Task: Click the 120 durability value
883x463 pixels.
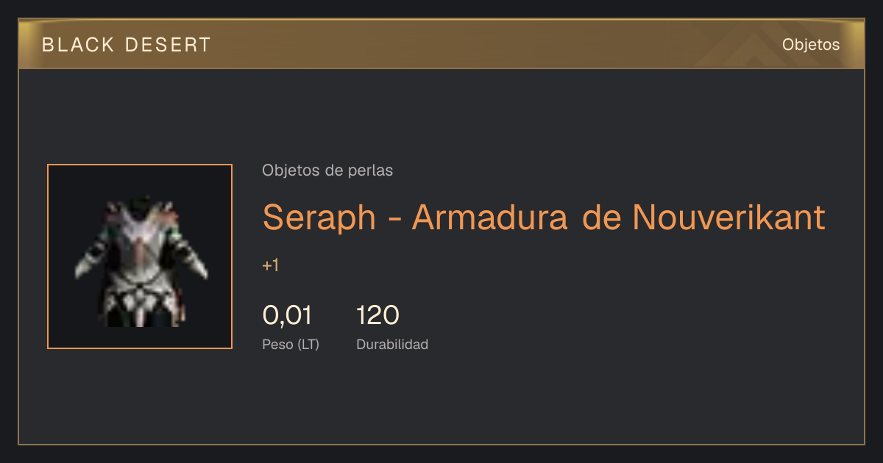Action: pyautogui.click(x=377, y=315)
